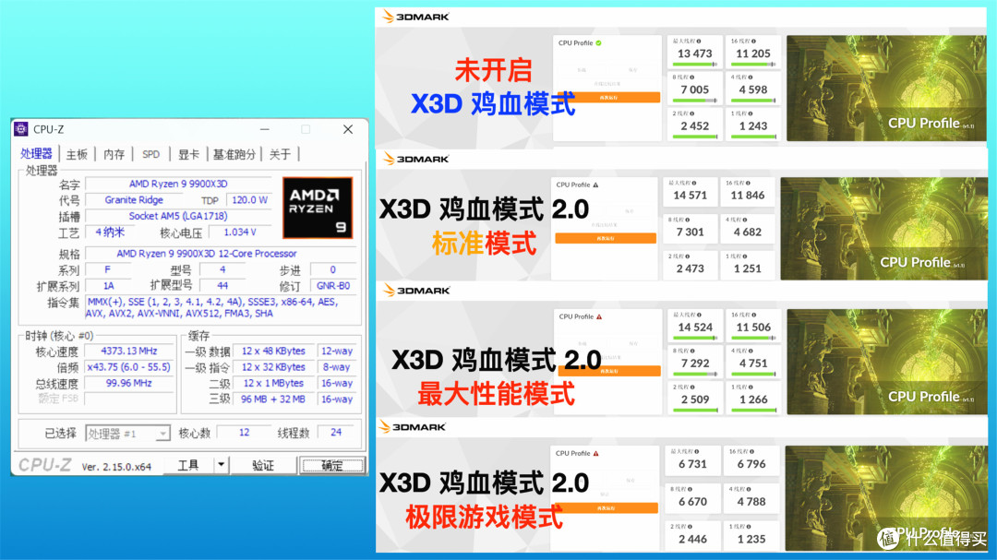Click the orange run button in the 标准模式 panel
The width and height of the screenshot is (997, 560).
click(606, 238)
